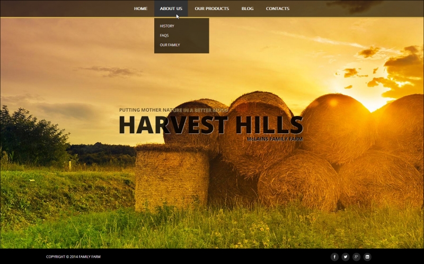
Task: Click the McLains Family Farm subtitle
Action: click(x=274, y=139)
